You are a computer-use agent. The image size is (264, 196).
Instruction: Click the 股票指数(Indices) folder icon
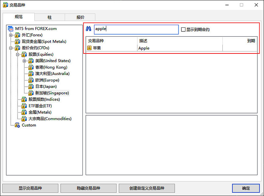pos(24,100)
